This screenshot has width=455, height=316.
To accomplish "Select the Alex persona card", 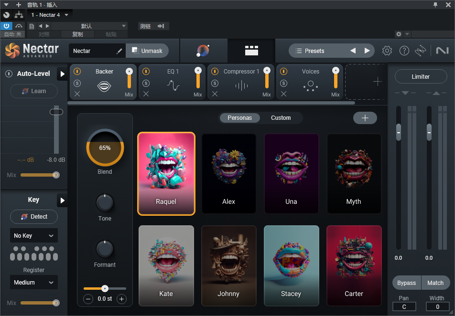I will (228, 174).
